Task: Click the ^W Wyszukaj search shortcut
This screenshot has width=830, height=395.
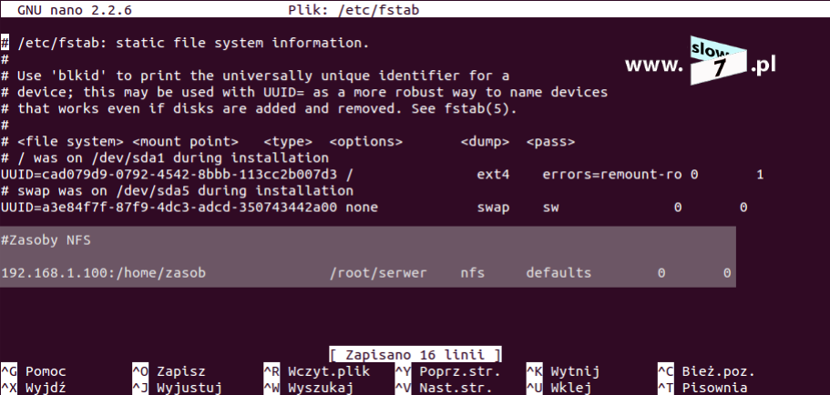Action: (308, 388)
